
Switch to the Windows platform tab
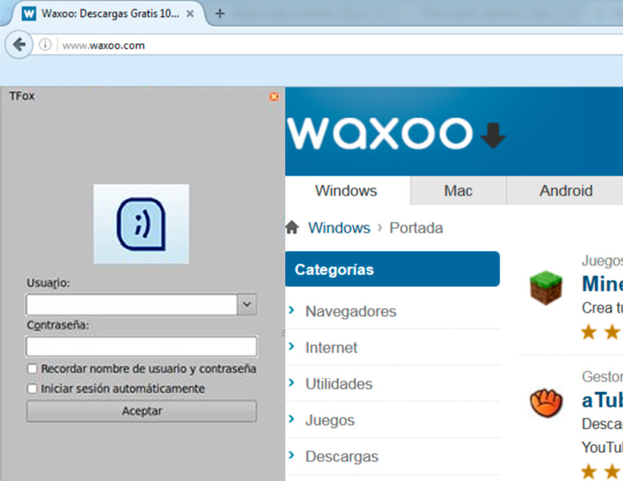[x=346, y=191]
